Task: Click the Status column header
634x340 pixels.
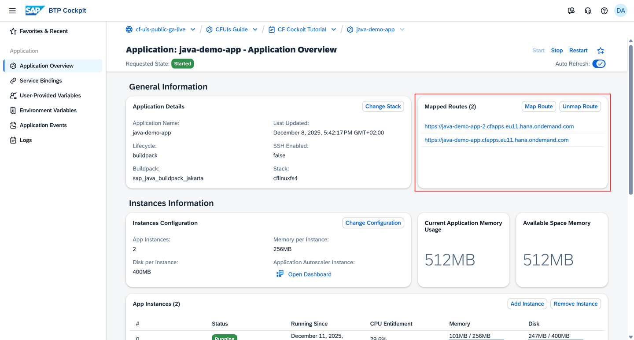Action: [220, 324]
